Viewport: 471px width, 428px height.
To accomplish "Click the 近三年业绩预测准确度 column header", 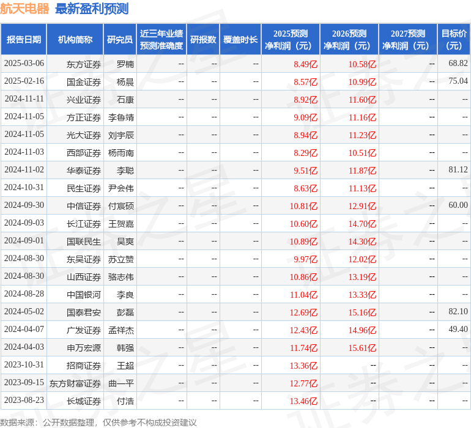I will 161,39.
